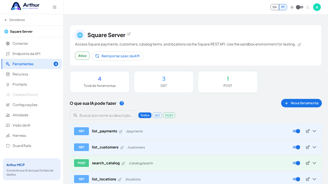Edit the Square Server title with pencil icon
Screen dimensions: 328x184
129,34
